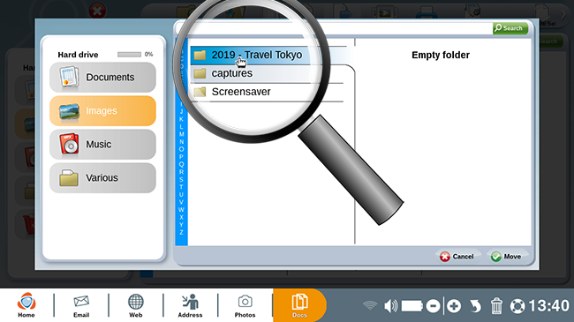
Task: Click in the search input field
Action: tap(334, 28)
